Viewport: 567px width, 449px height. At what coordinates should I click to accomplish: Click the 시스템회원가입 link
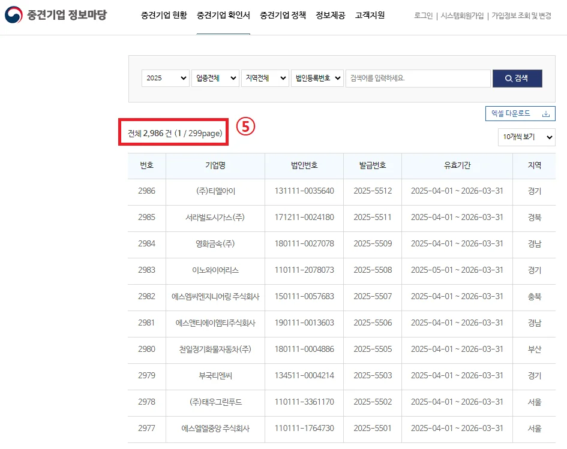tap(462, 16)
